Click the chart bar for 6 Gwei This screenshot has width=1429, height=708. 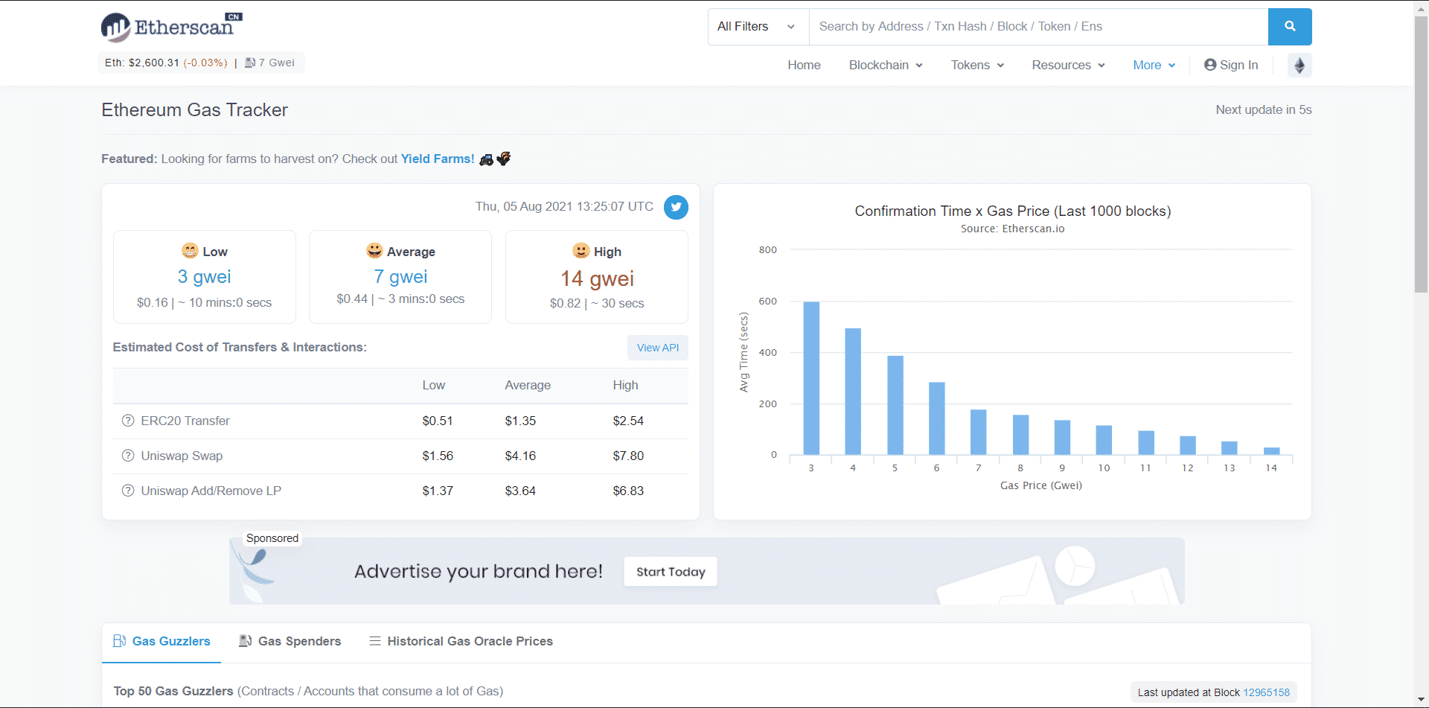[x=937, y=418]
